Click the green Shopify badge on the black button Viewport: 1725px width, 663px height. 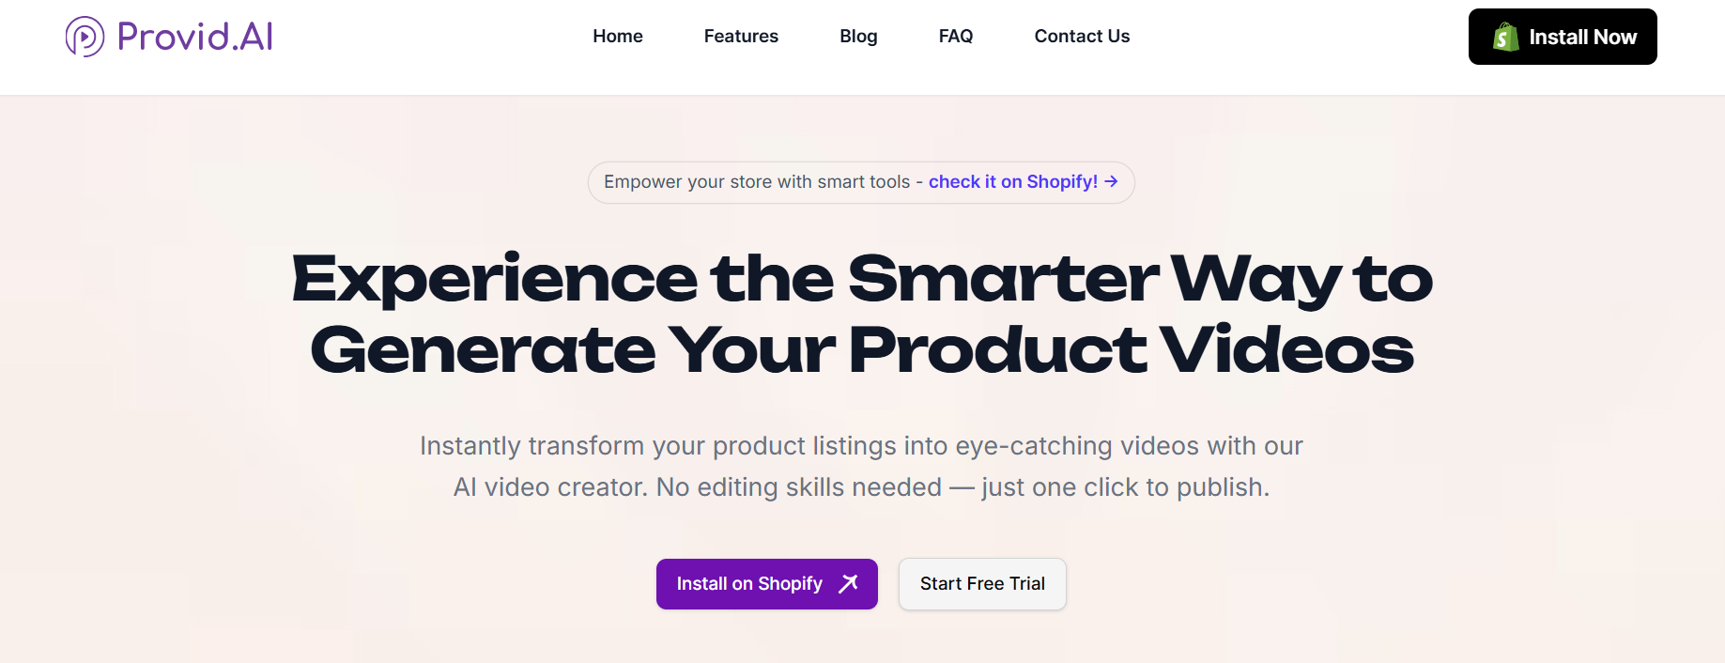pyautogui.click(x=1506, y=37)
